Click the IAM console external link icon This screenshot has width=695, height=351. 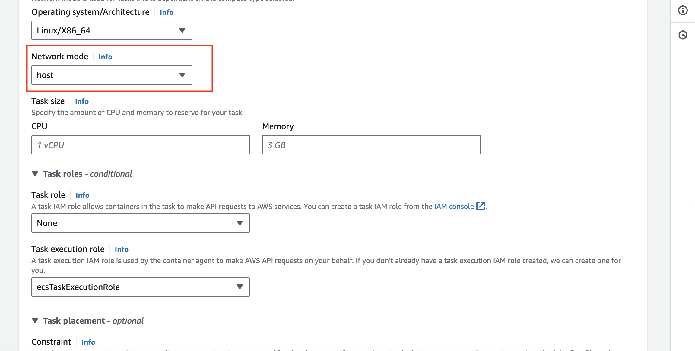[481, 206]
